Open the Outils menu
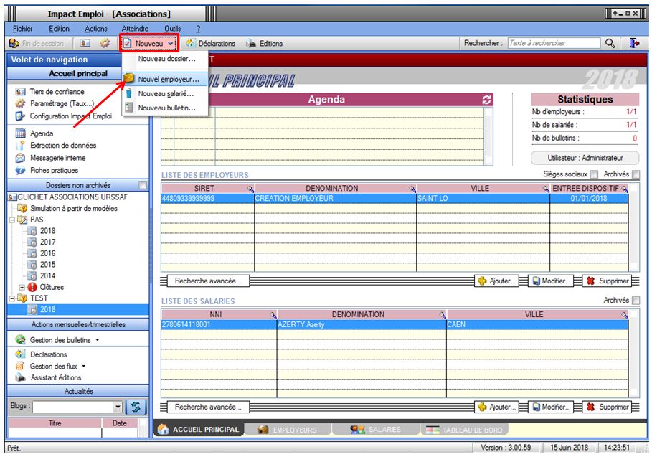The height and width of the screenshot is (457, 652). (172, 29)
